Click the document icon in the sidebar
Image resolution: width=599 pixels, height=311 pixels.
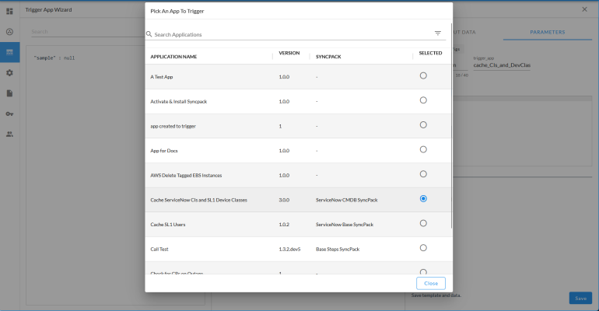[9, 93]
